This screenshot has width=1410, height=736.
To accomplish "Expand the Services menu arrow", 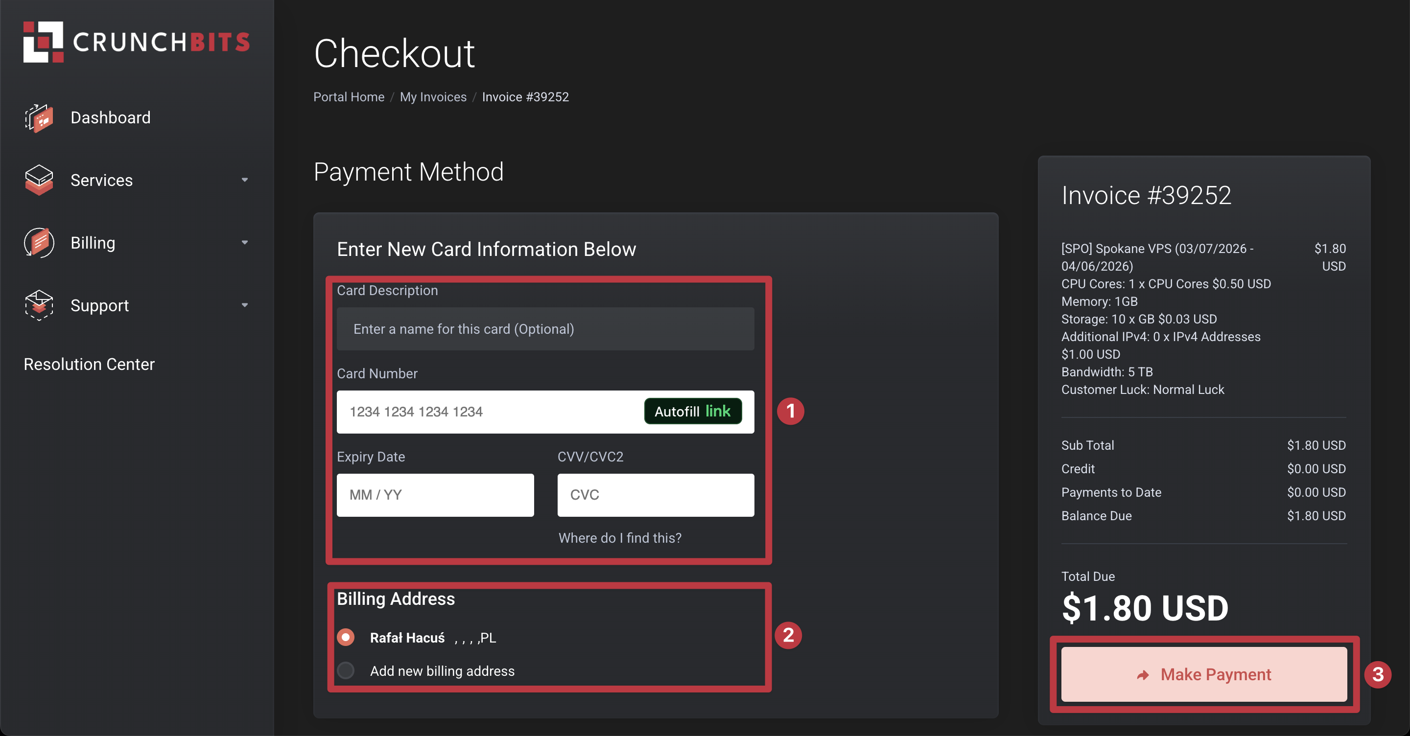I will 245,180.
